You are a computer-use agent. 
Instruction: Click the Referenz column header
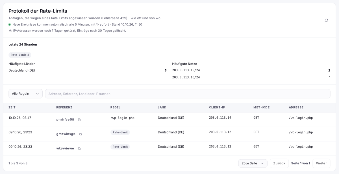tap(64, 107)
